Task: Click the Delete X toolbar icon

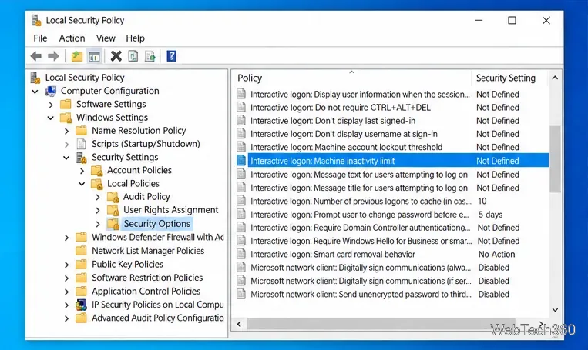Action: [x=116, y=56]
